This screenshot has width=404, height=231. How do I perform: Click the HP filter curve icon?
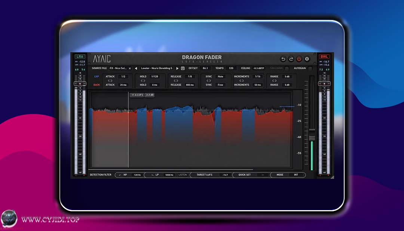tap(120, 175)
